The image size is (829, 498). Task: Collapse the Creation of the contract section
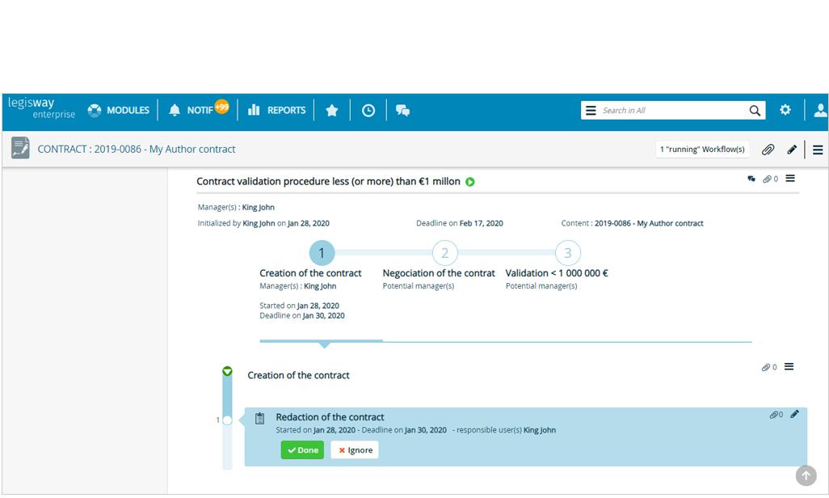pos(227,371)
